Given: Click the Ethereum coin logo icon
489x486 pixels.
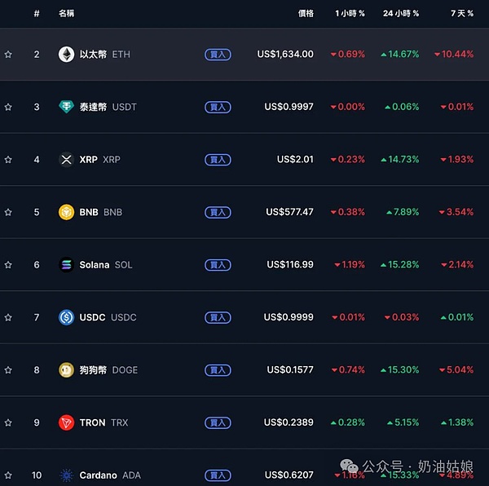Looking at the screenshot, I should [x=66, y=55].
